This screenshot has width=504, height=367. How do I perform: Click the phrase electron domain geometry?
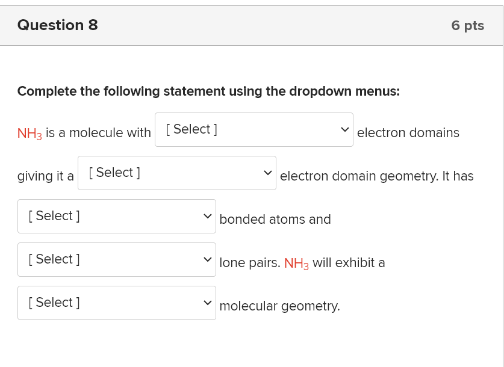point(355,176)
